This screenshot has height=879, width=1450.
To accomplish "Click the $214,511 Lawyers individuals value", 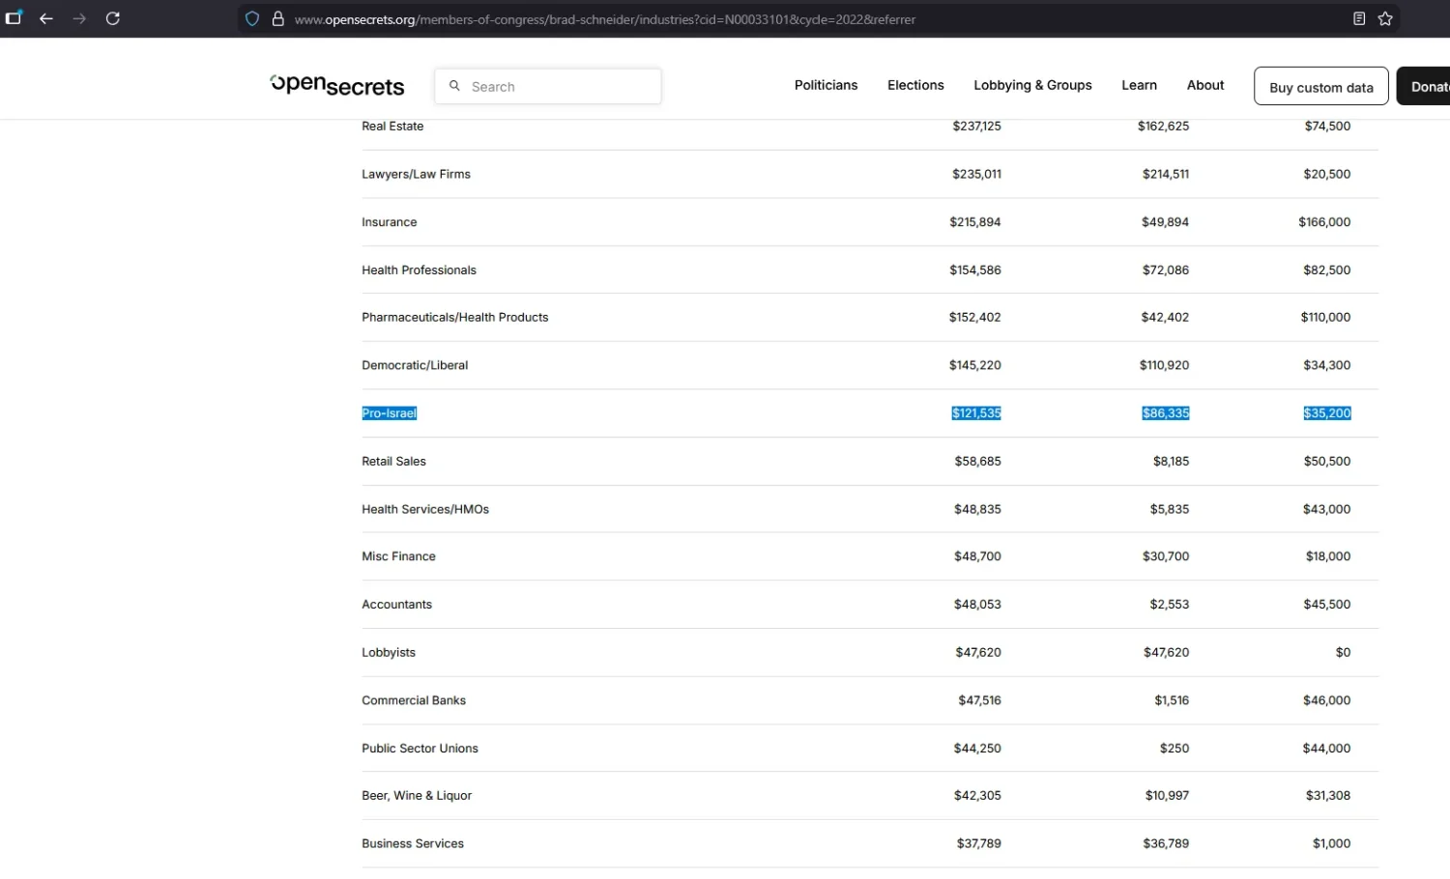I will click(x=1166, y=175).
